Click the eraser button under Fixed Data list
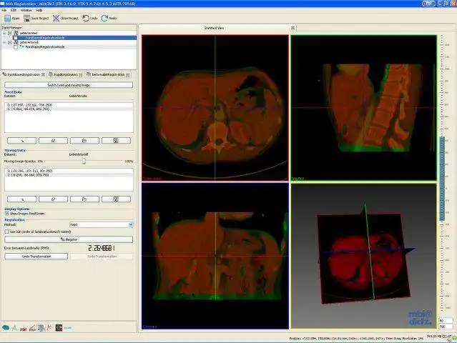The height and width of the screenshot is (343, 457). [x=54, y=141]
